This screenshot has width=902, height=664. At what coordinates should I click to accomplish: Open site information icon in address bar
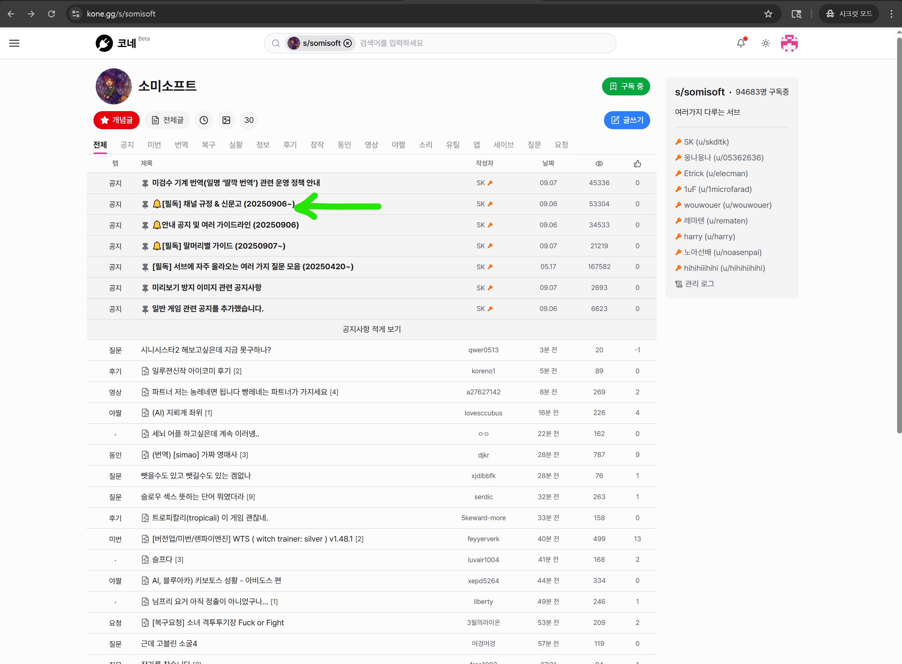[x=75, y=14]
